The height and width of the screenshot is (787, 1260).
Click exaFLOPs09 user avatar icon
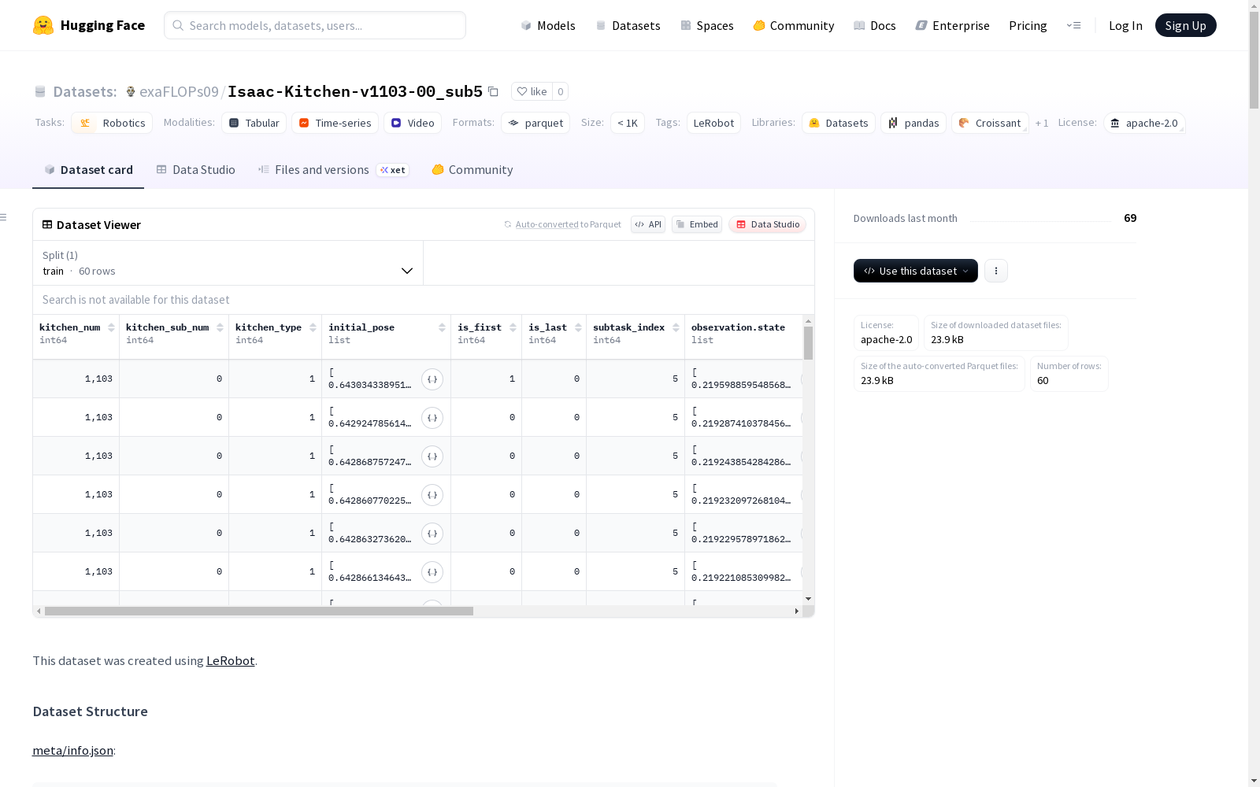click(131, 91)
